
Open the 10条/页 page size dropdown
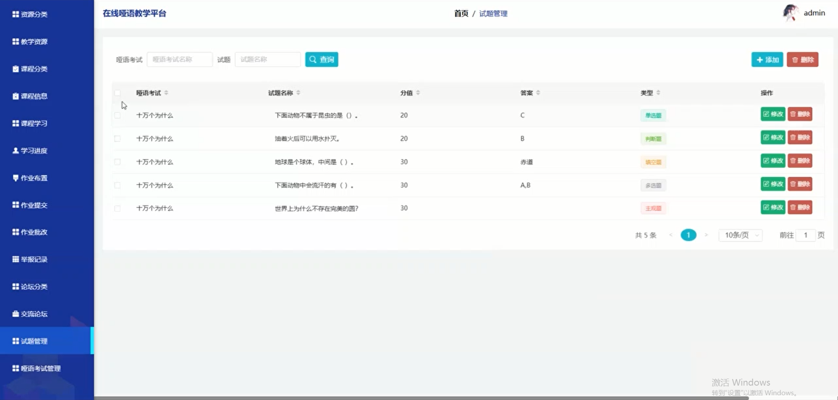[740, 235]
